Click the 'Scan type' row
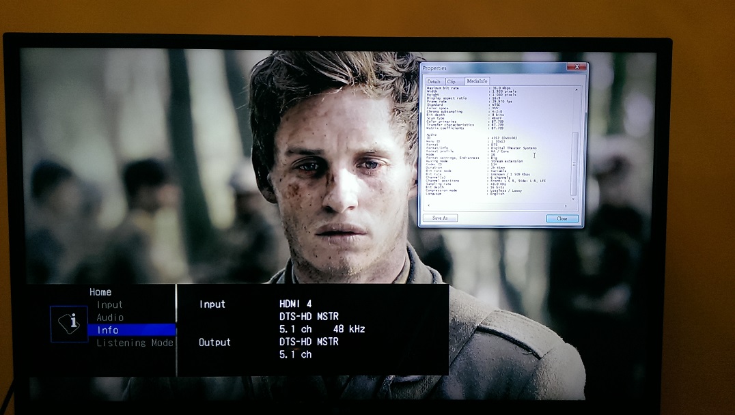The image size is (735, 415). click(464, 118)
